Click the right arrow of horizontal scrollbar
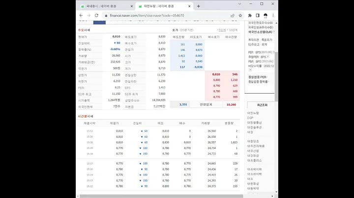The image size is (354, 198). [x=272, y=196]
